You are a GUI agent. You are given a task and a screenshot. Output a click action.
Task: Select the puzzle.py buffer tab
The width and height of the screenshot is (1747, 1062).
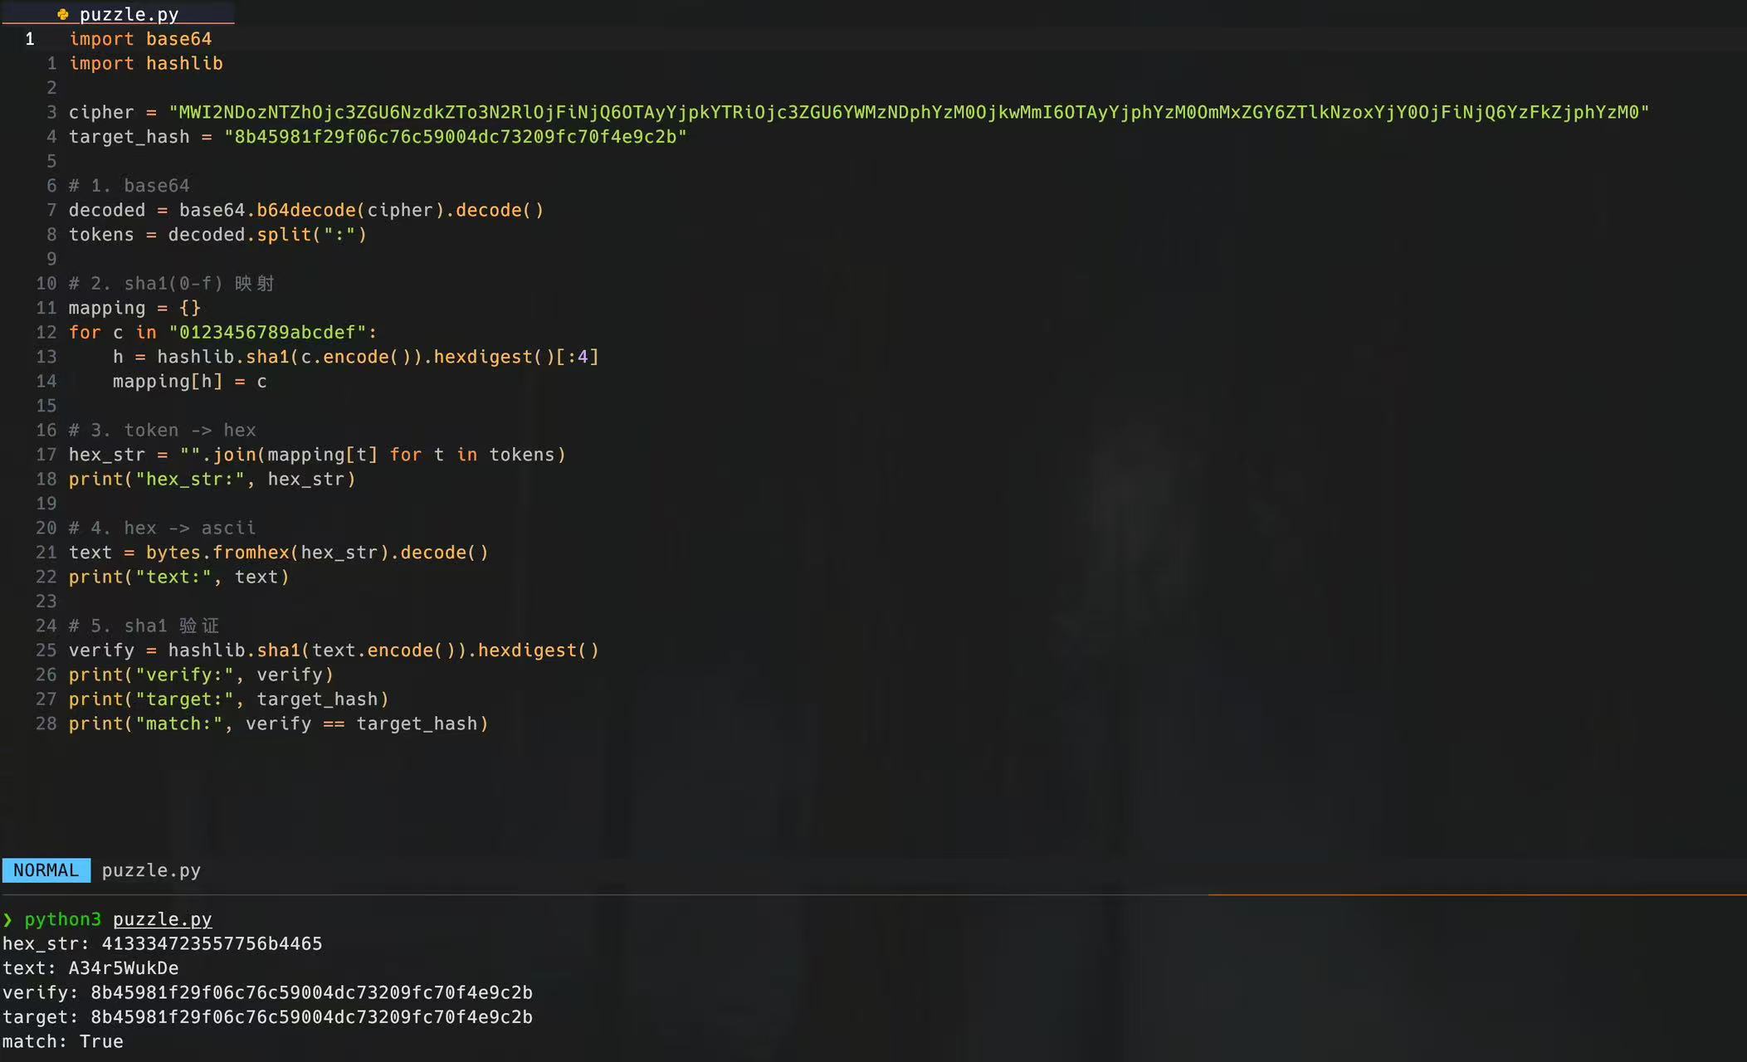click(129, 14)
